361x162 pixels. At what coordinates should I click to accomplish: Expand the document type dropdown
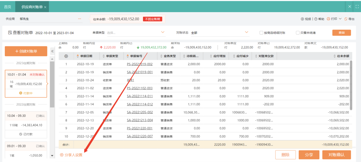point(163,32)
